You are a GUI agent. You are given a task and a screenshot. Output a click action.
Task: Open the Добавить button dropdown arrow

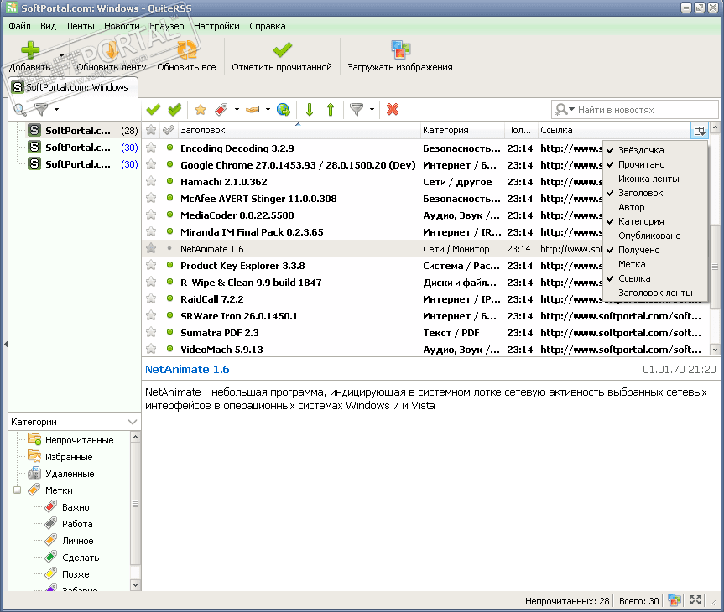[x=61, y=55]
